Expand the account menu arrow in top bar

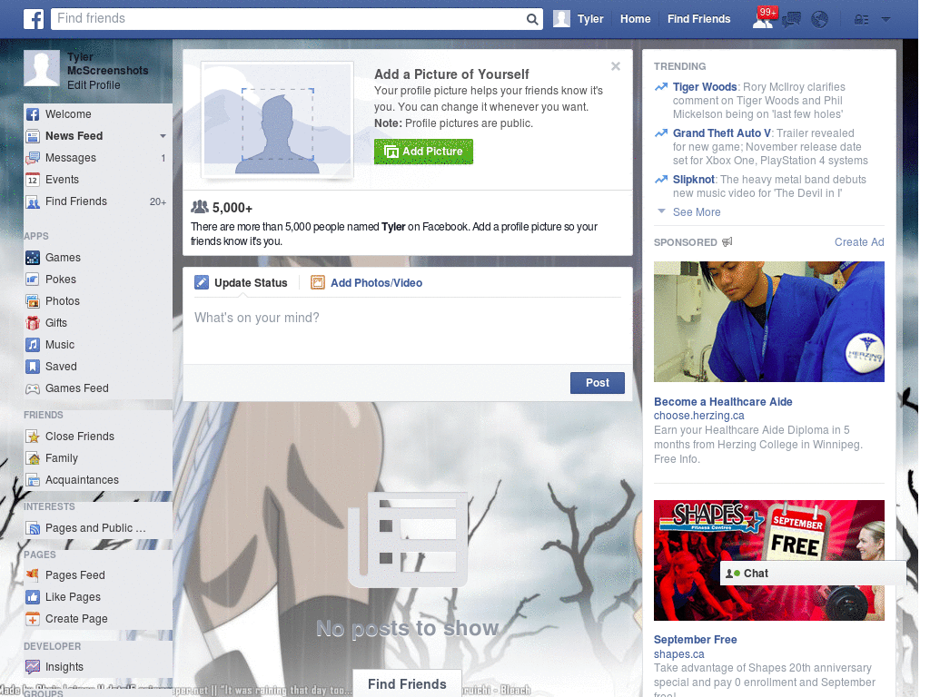885,19
